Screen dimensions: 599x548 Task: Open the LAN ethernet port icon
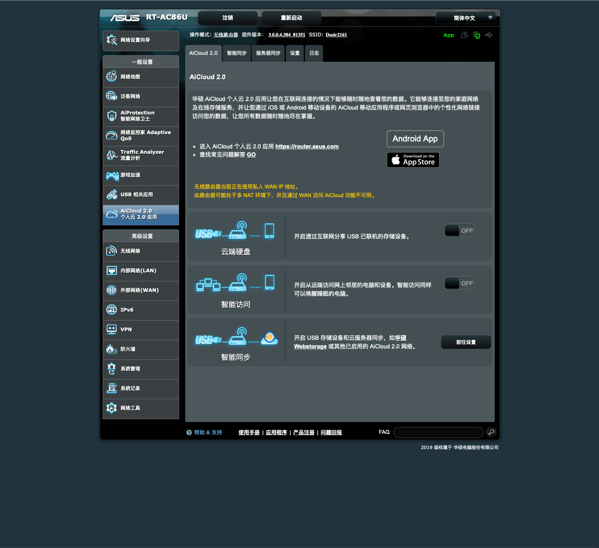point(112,270)
